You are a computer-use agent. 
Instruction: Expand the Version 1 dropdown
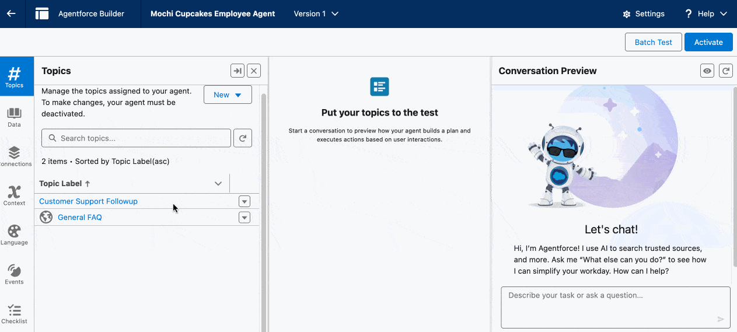(316, 13)
